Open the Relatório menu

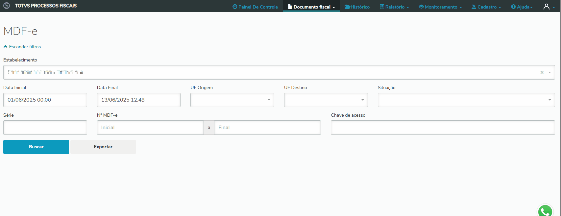394,7
